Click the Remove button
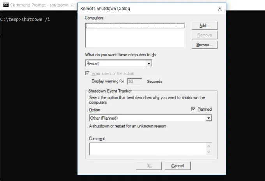The height and width of the screenshot is (181, 265). (204, 35)
